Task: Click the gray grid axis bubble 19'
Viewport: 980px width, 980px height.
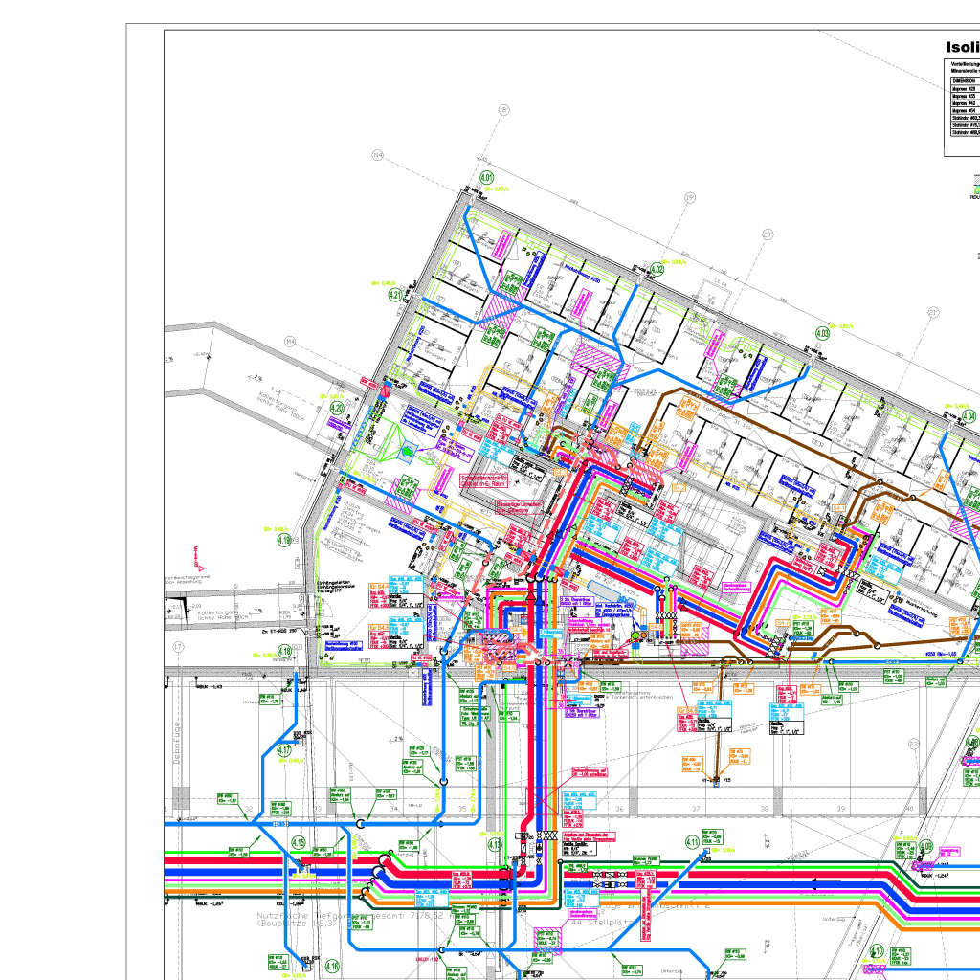Action: coord(689,197)
